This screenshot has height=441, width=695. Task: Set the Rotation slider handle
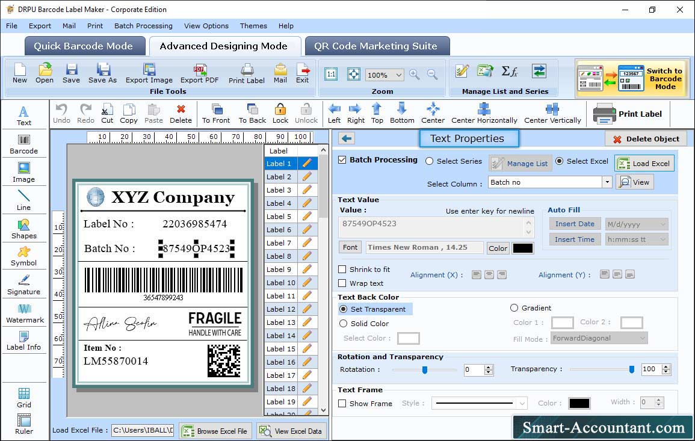(425, 369)
